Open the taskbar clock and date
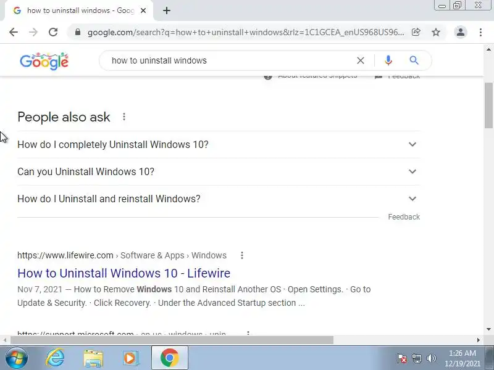Screen dimensions: 494x370 pyautogui.click(x=463, y=358)
